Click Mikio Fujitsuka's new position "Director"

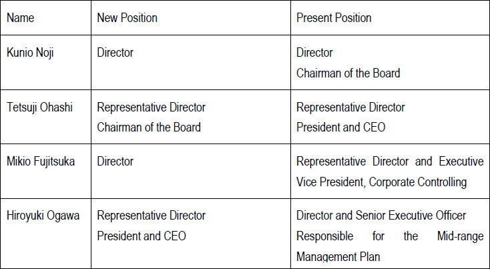coord(115,161)
